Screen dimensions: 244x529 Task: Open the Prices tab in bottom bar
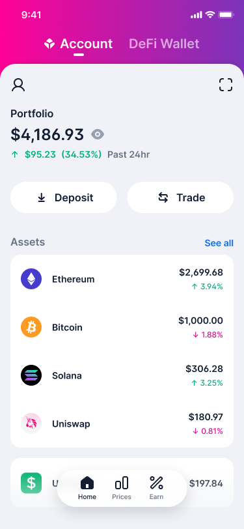tap(122, 488)
